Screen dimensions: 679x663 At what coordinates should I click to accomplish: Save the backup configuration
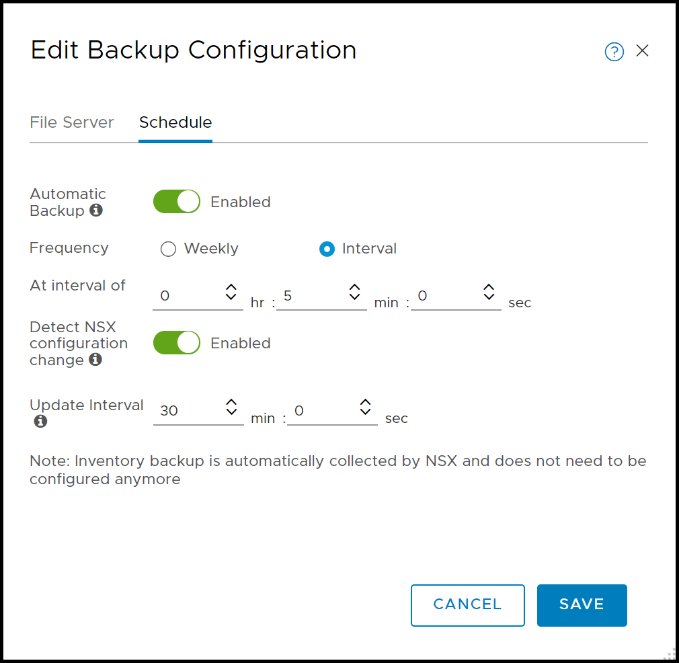point(582,604)
